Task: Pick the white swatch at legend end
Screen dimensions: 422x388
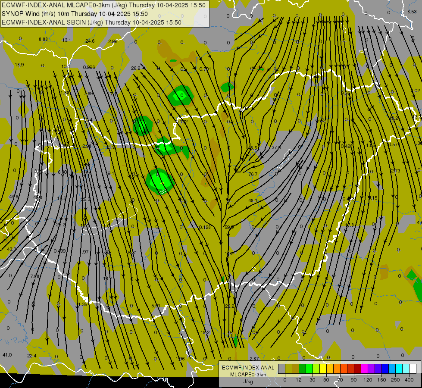Action: coord(413,369)
